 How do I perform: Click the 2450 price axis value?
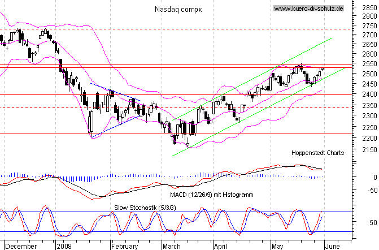click(369, 84)
